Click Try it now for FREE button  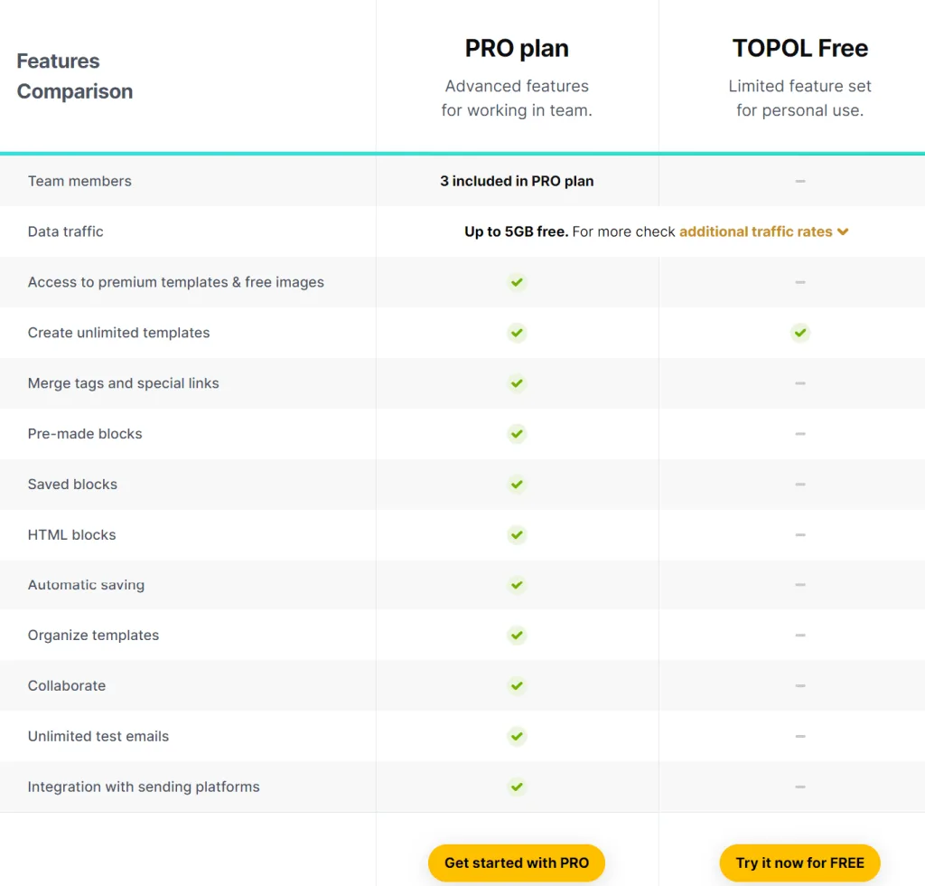click(800, 863)
